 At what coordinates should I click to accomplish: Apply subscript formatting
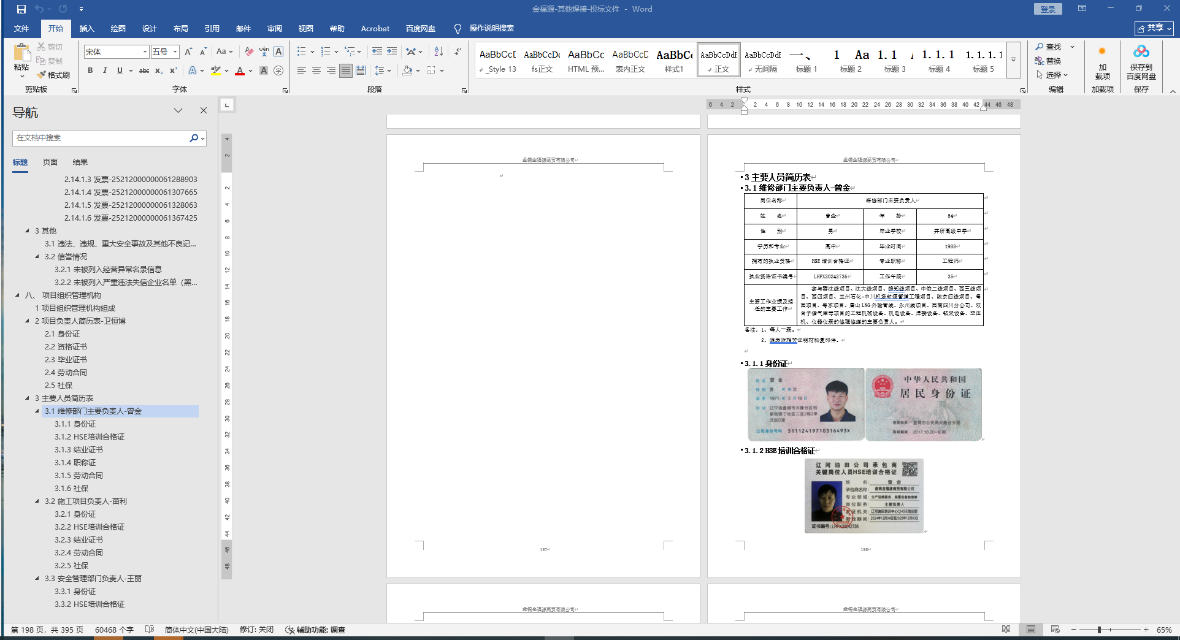click(159, 70)
